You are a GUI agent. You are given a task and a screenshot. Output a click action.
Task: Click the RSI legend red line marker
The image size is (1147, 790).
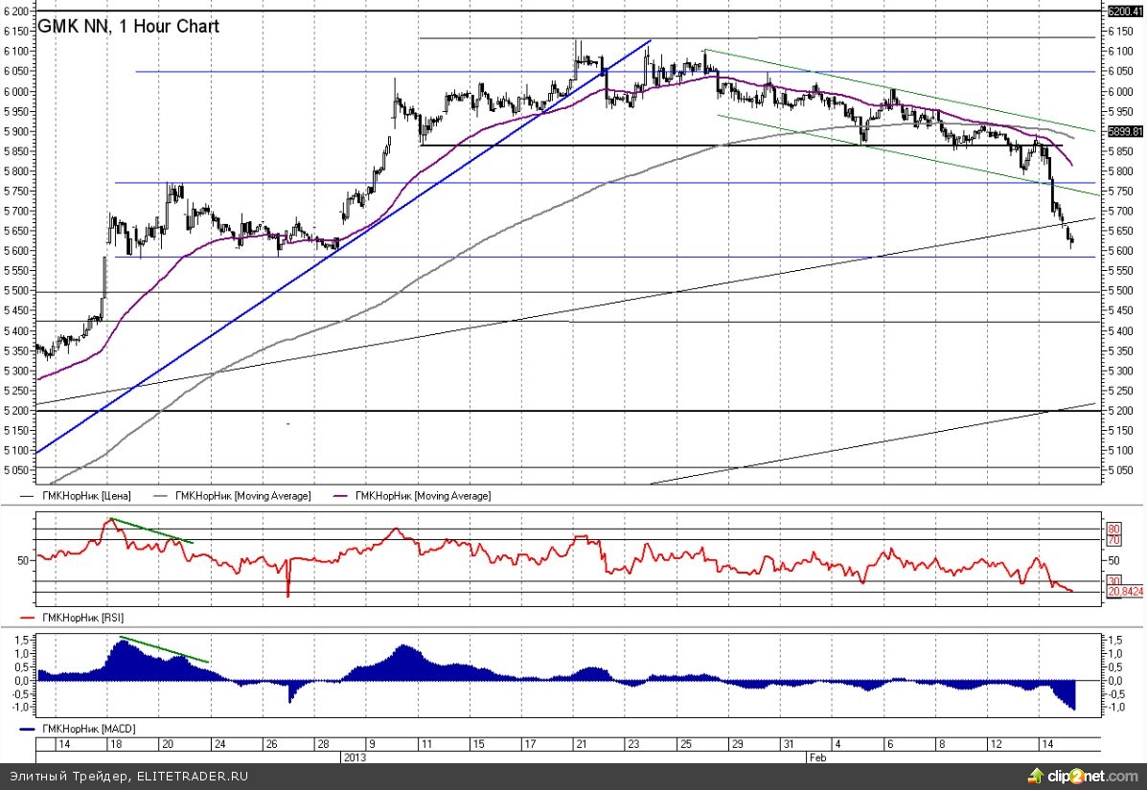pyautogui.click(x=27, y=618)
